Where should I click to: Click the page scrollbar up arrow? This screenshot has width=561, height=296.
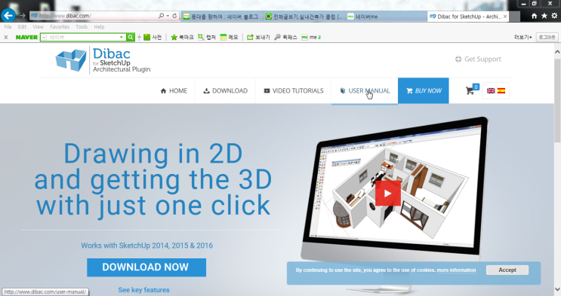(557, 52)
